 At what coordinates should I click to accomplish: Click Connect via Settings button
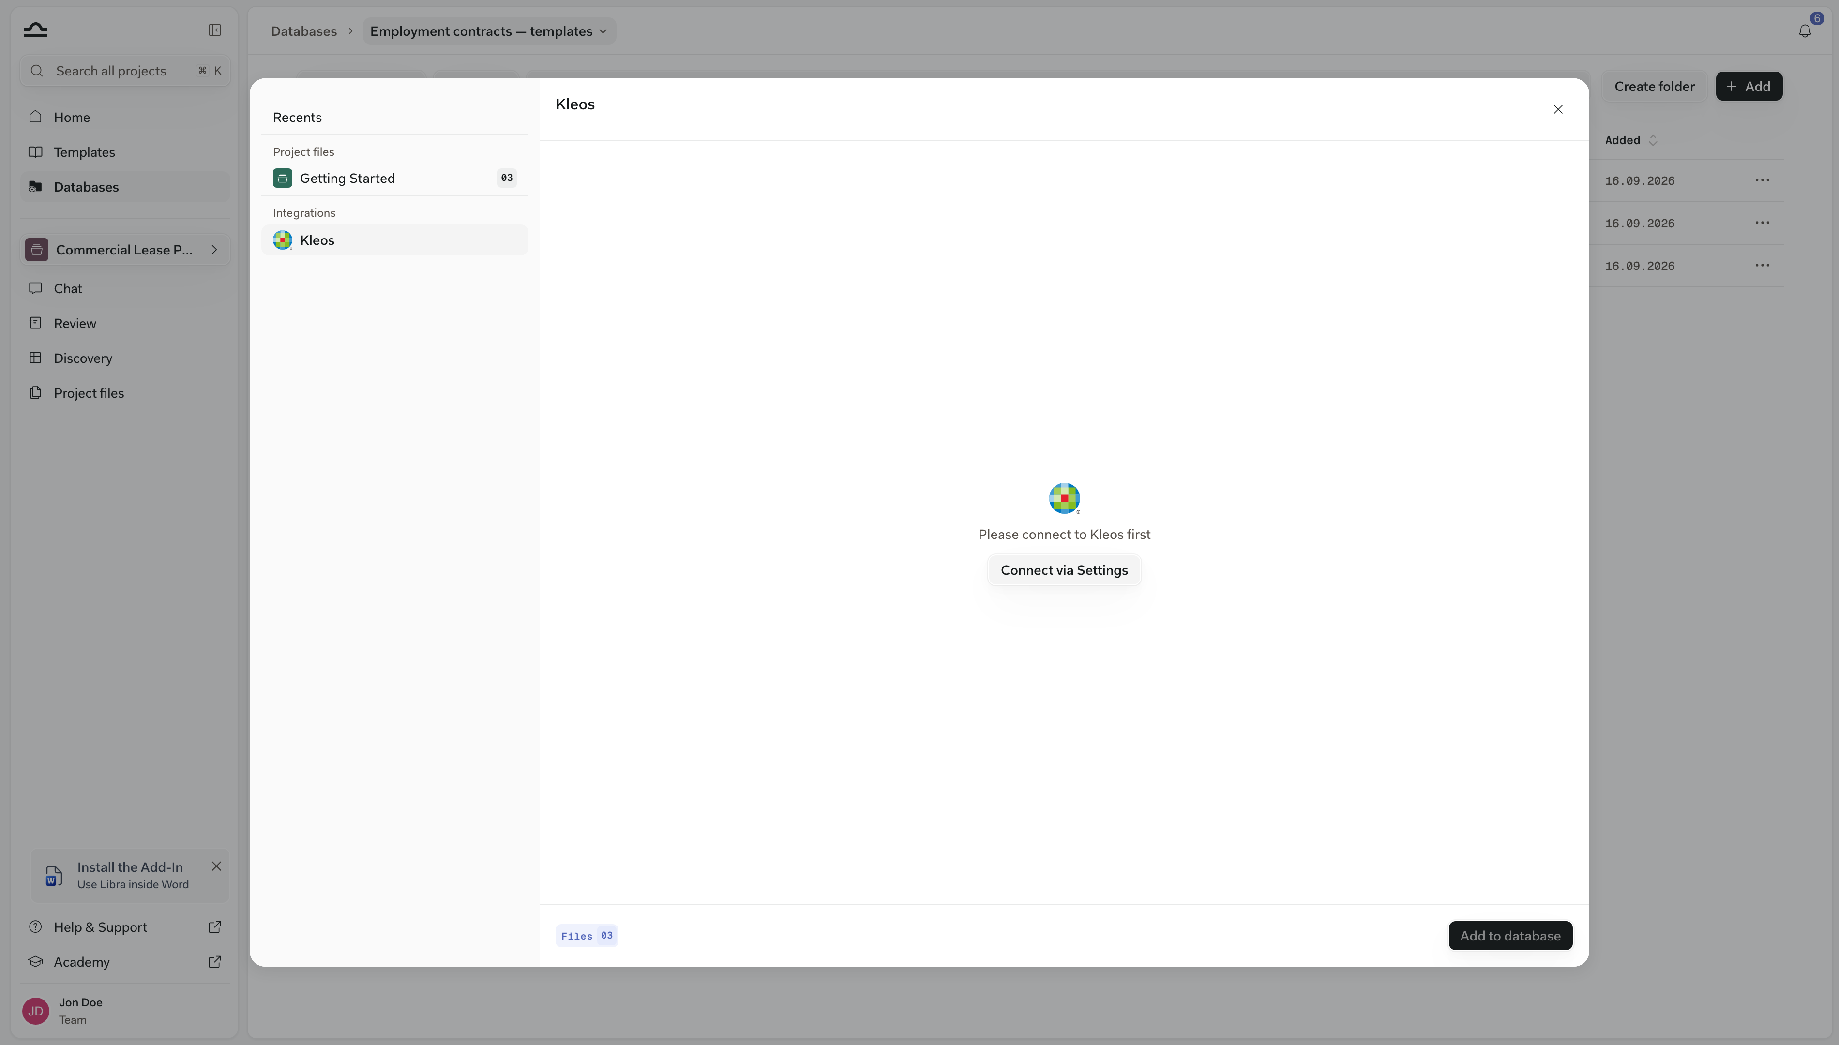[1064, 570]
